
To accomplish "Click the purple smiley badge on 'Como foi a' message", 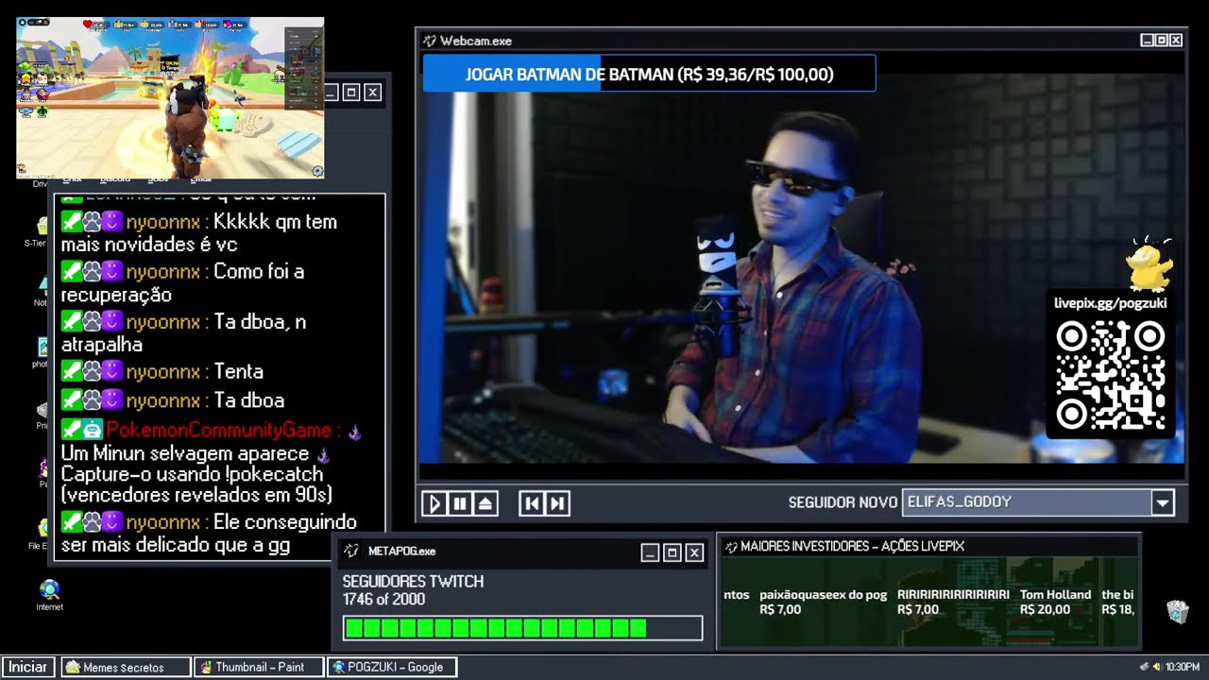I will pos(113,272).
